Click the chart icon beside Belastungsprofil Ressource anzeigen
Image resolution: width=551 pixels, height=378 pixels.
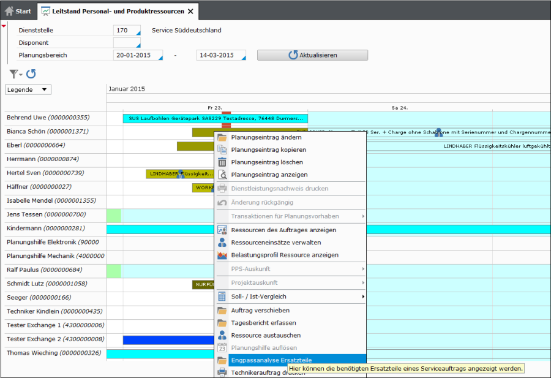click(222, 255)
